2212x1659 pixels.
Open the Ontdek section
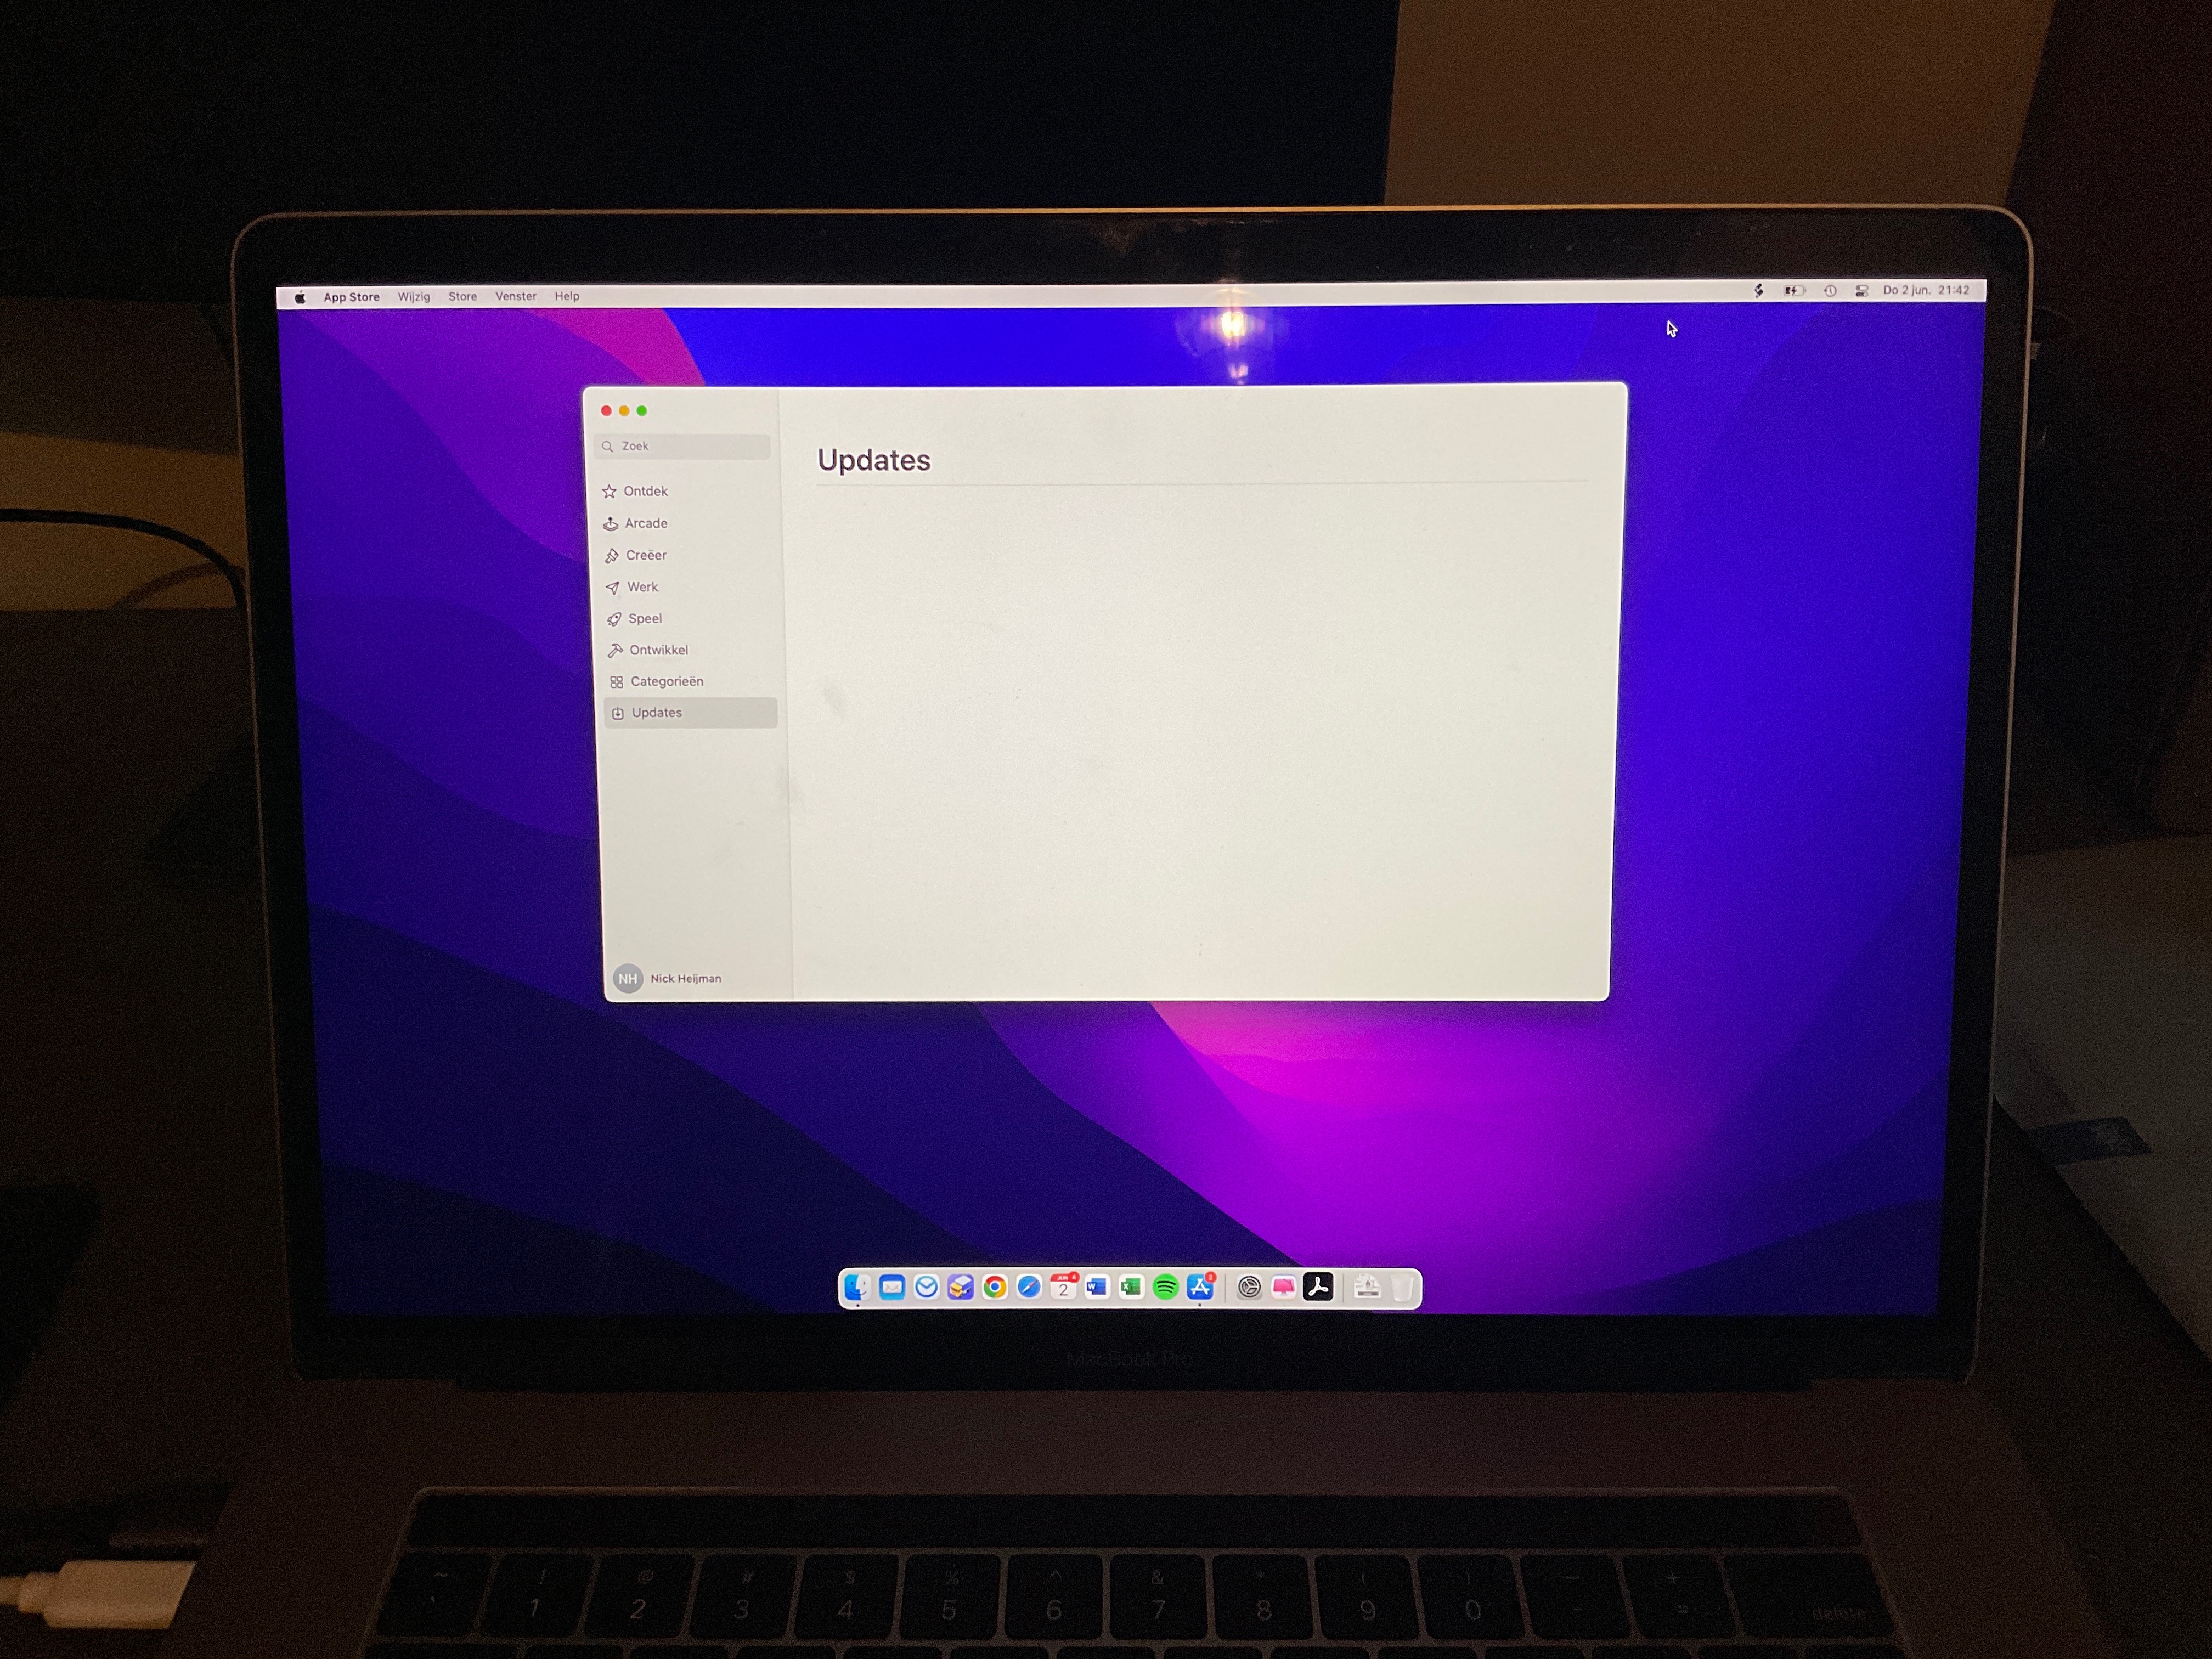645,491
